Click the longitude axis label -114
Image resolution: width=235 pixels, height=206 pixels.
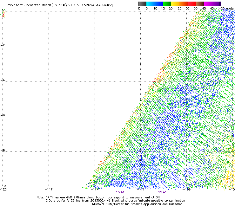pyautogui.click(x=95, y=190)
